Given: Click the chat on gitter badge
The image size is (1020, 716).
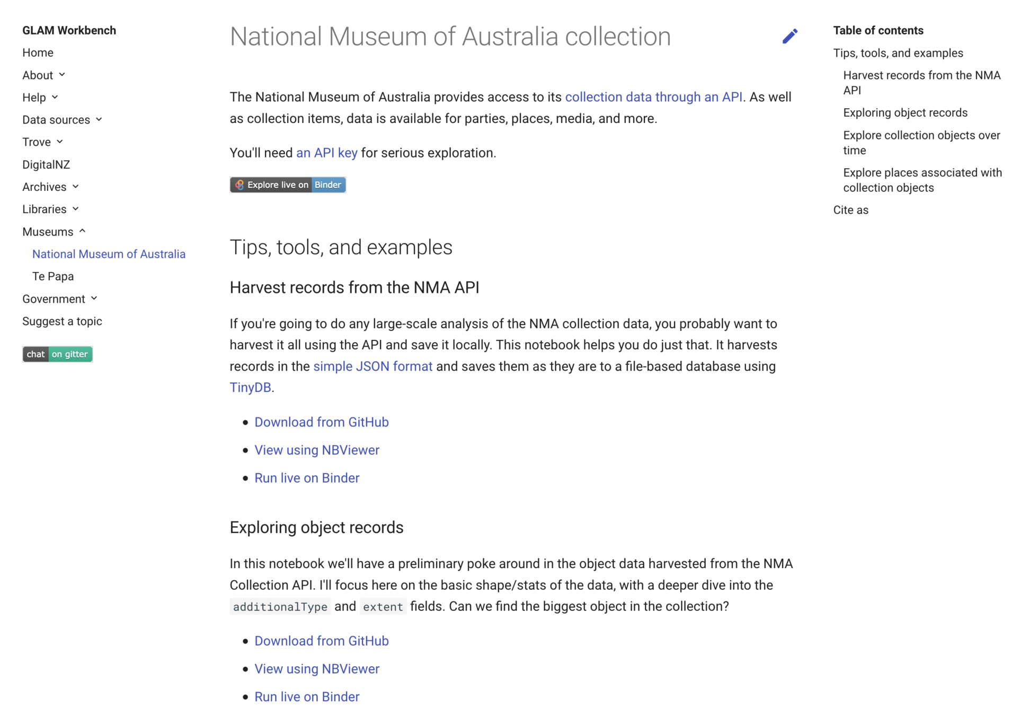Looking at the screenshot, I should (x=57, y=354).
